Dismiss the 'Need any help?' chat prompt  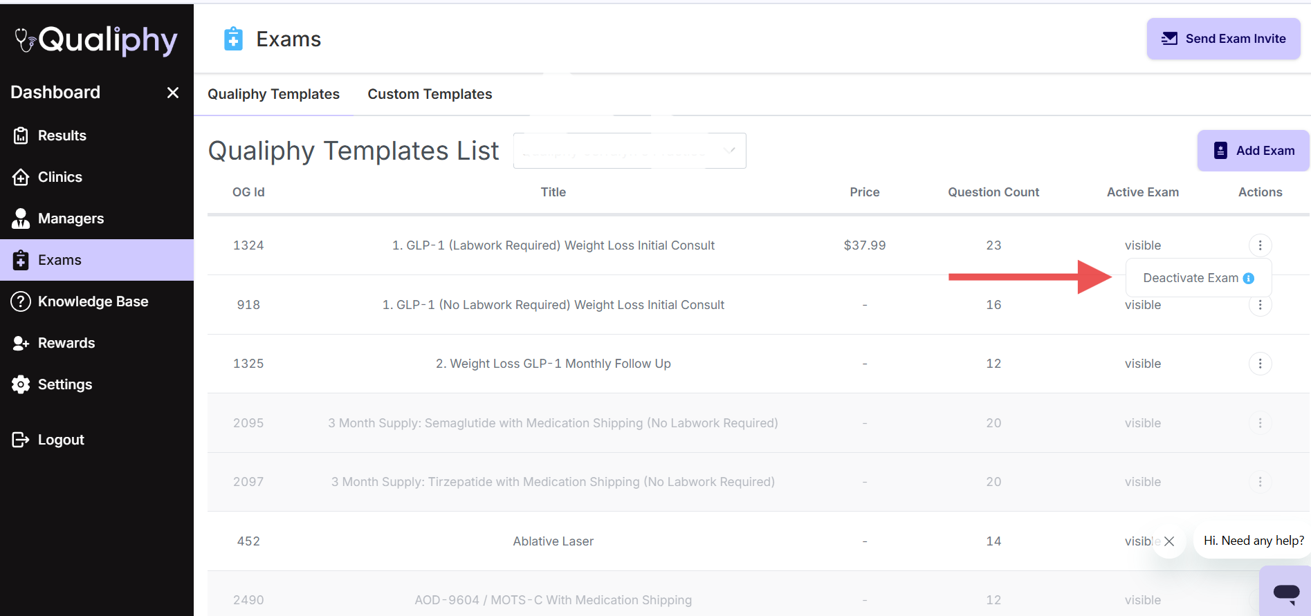point(1169,541)
